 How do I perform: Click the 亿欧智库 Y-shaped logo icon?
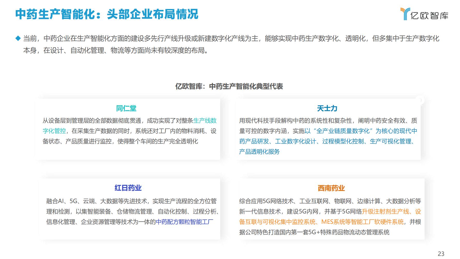[x=405, y=13]
